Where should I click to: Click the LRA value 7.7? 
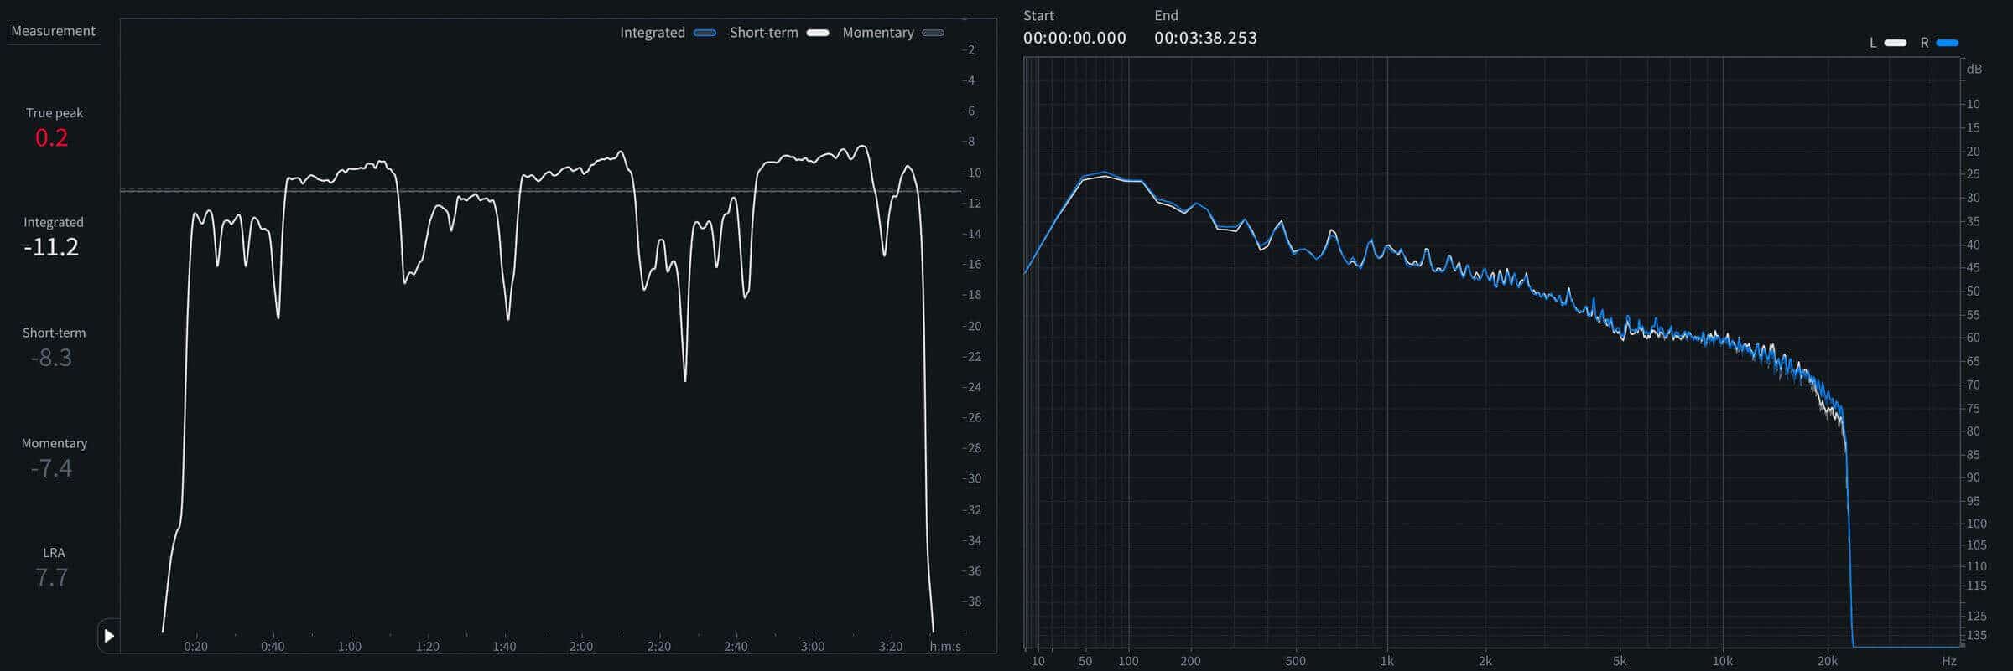pyautogui.click(x=51, y=577)
